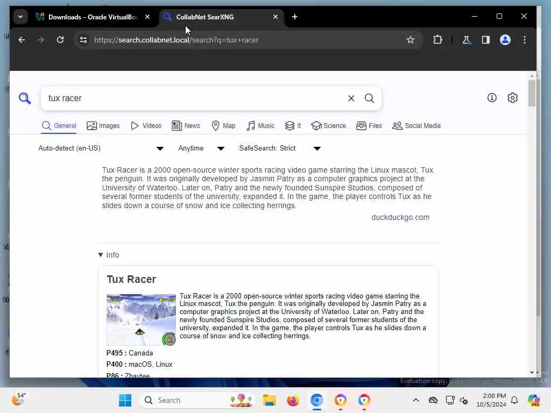The height and width of the screenshot is (413, 551).
Task: Click the Tux Racer infobox heading
Action: click(131, 279)
